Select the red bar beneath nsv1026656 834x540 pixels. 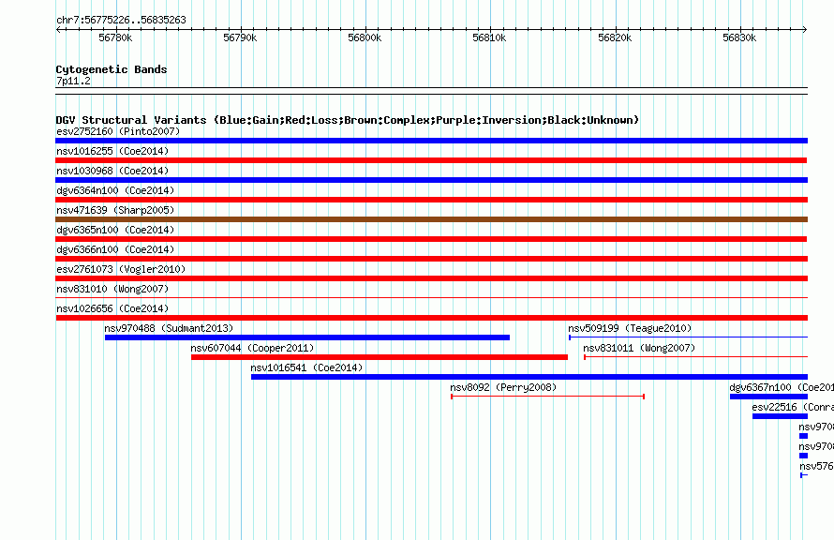[431, 318]
